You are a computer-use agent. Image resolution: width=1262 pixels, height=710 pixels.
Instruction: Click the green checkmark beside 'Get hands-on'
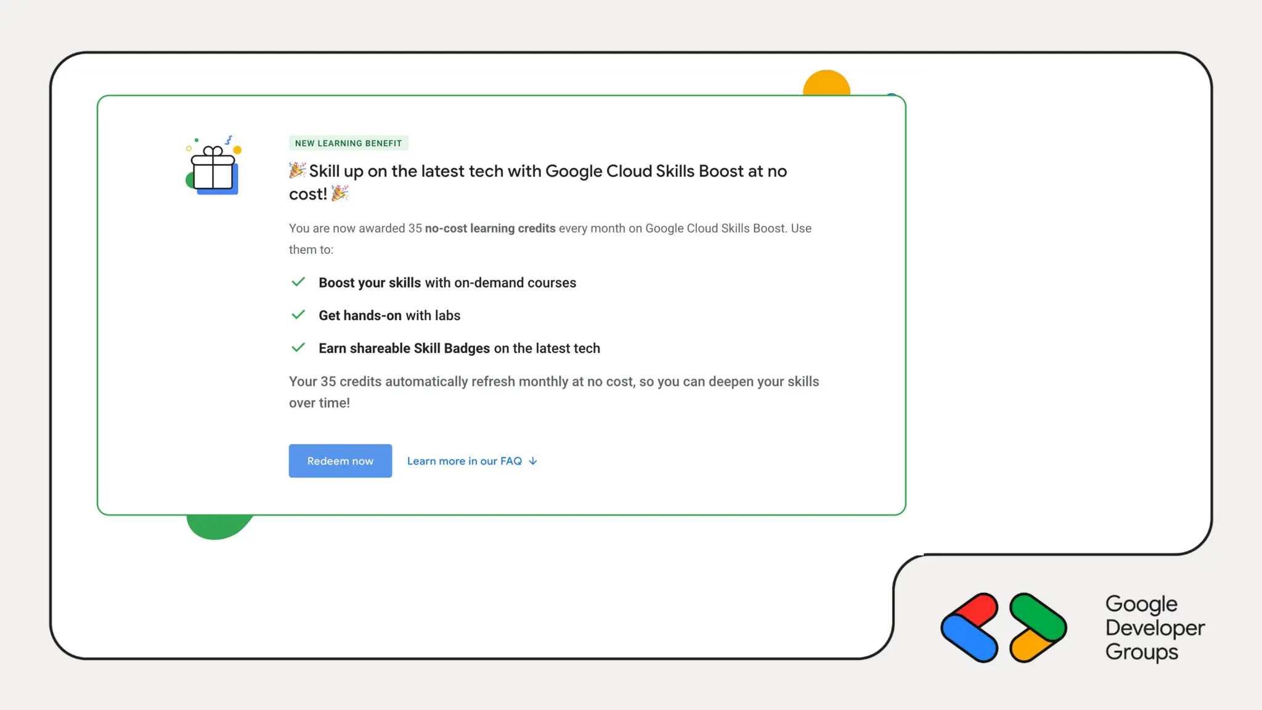(x=298, y=315)
